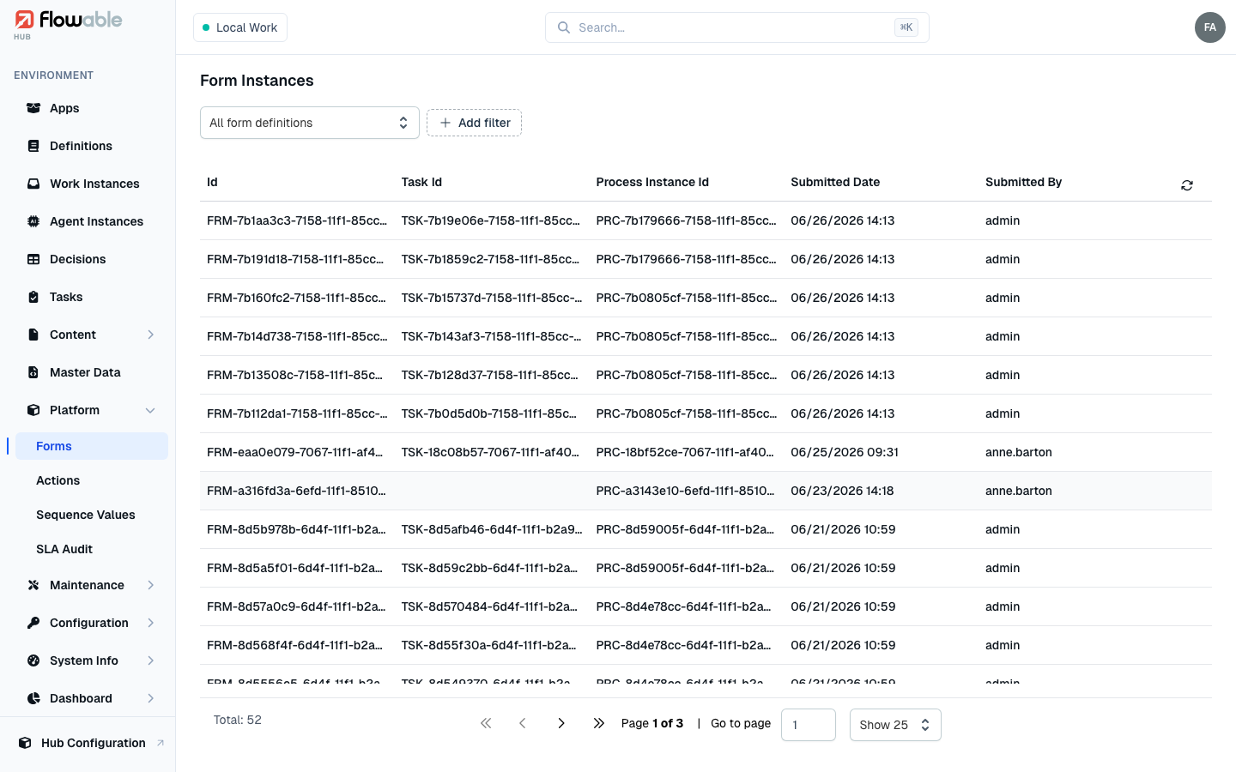
Task: Sort by Task Id column header
Action: [421, 182]
